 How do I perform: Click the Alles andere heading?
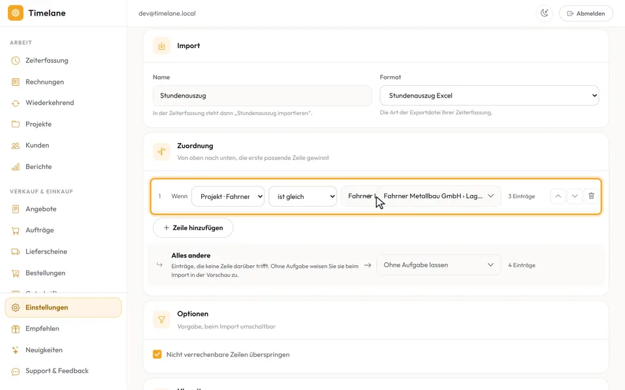(x=191, y=255)
